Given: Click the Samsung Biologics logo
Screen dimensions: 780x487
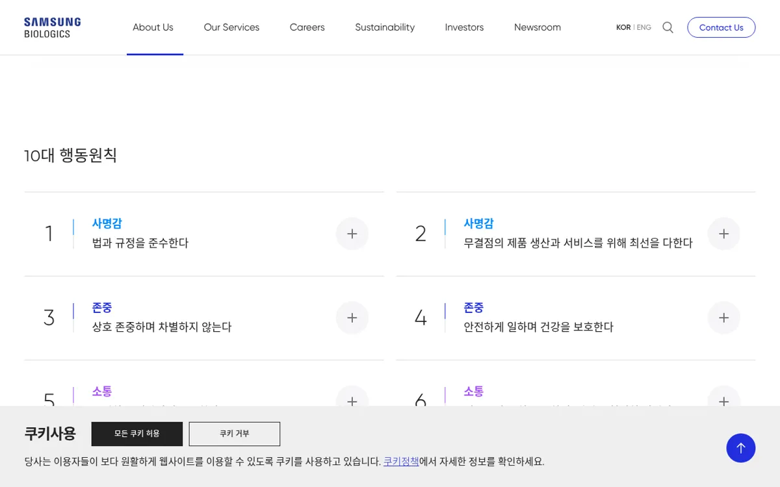Looking at the screenshot, I should point(52,27).
